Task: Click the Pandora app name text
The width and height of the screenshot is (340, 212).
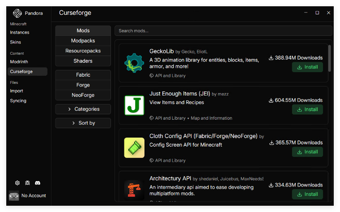Action: (34, 13)
